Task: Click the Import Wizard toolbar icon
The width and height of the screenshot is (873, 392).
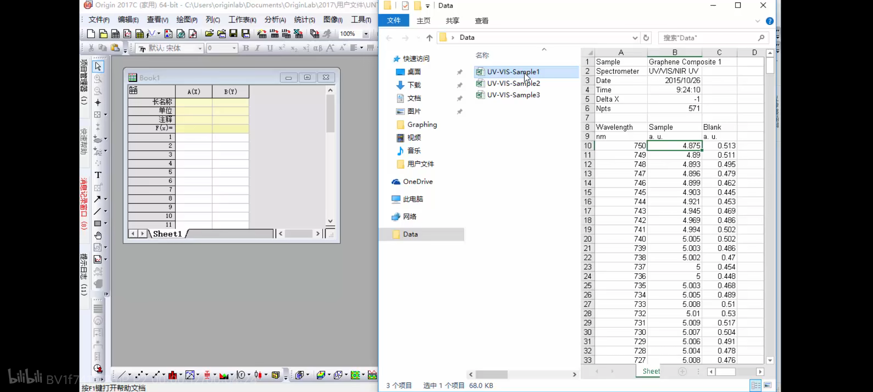Action: tap(262, 34)
